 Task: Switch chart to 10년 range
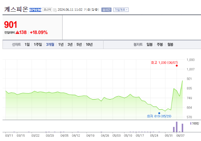click(x=89, y=44)
